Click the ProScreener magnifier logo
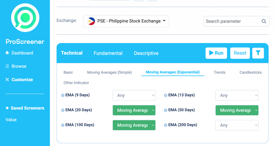Image resolution: width=275 pixels, height=146 pixels. pos(25,18)
